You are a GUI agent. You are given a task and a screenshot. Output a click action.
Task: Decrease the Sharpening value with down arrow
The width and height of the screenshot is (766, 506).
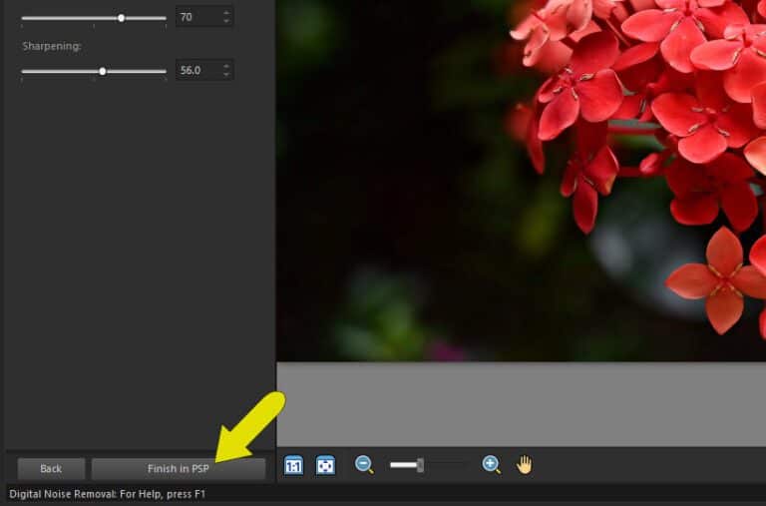pyautogui.click(x=226, y=74)
